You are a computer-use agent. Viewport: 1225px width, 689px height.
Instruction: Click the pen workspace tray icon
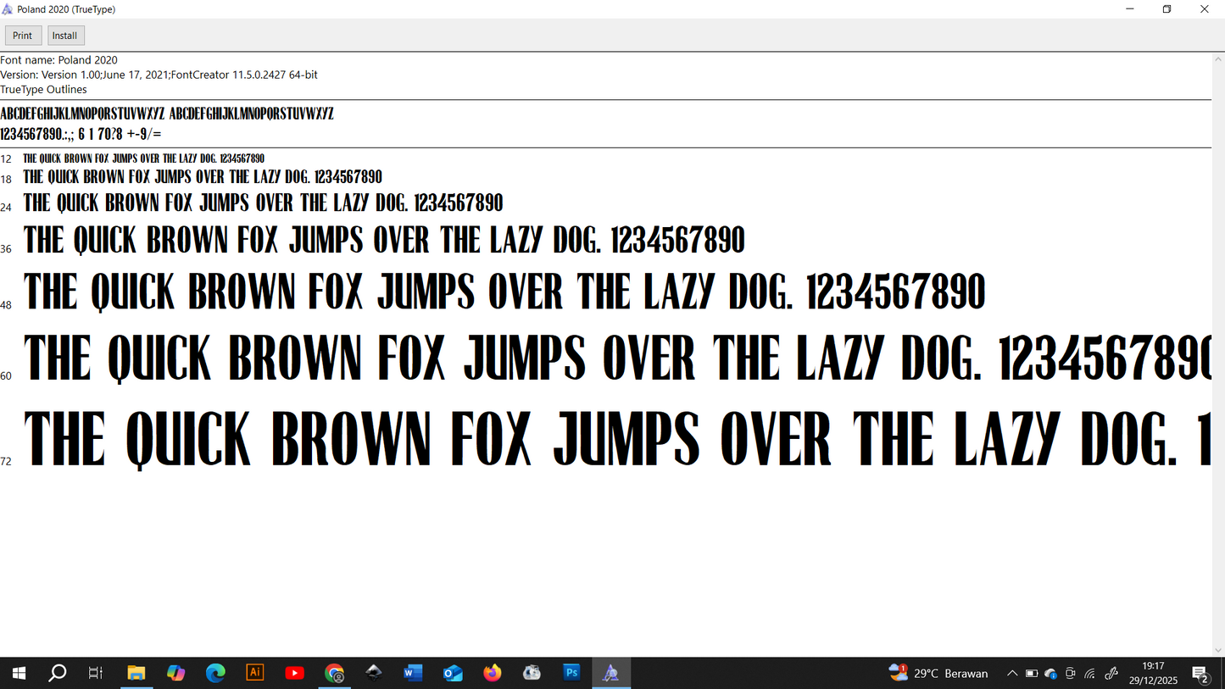pos(1111,674)
